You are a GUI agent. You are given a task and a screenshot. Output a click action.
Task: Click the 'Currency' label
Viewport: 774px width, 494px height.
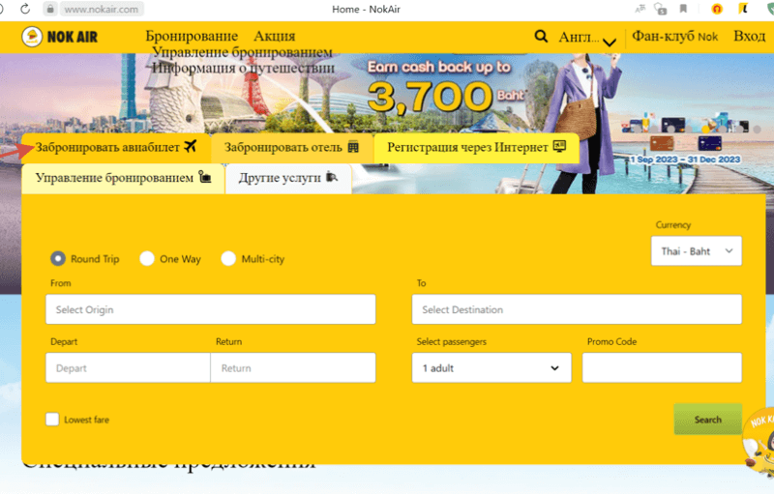click(x=673, y=225)
